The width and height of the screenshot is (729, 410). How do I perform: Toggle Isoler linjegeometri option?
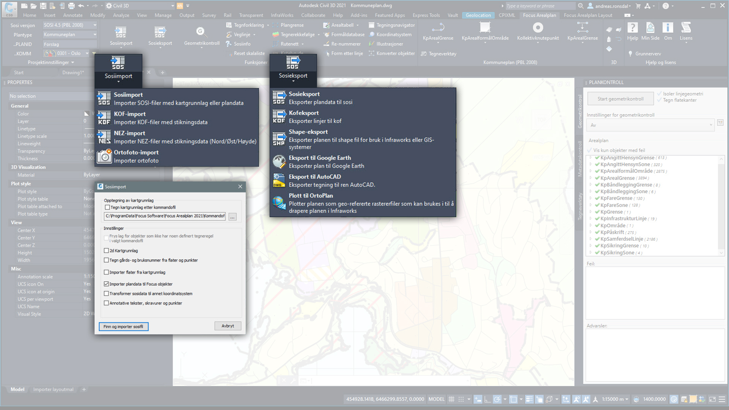pos(660,94)
